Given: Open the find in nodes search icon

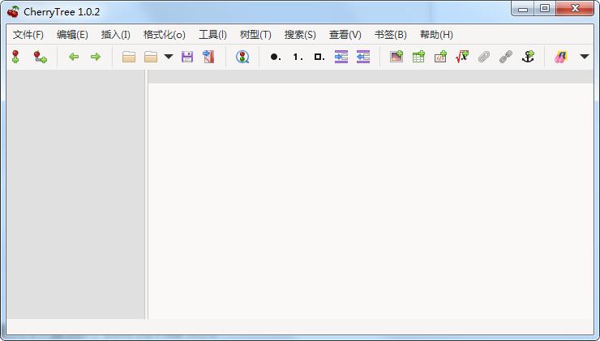Looking at the screenshot, I should [242, 57].
